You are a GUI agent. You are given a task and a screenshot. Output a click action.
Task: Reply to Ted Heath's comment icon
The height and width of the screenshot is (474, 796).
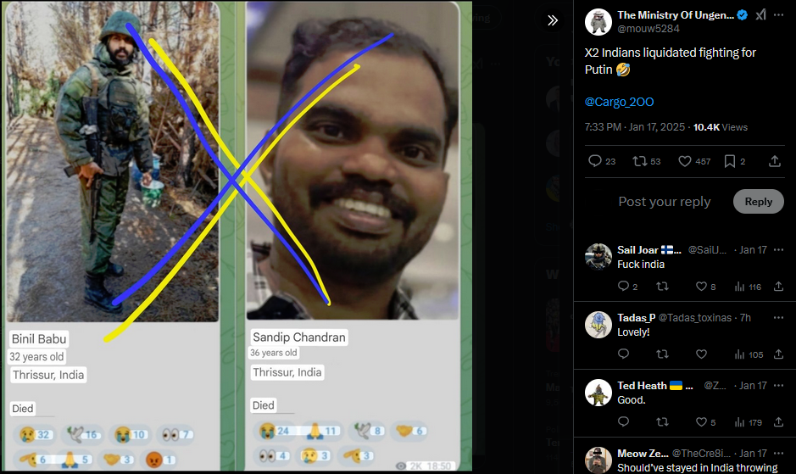[623, 421]
